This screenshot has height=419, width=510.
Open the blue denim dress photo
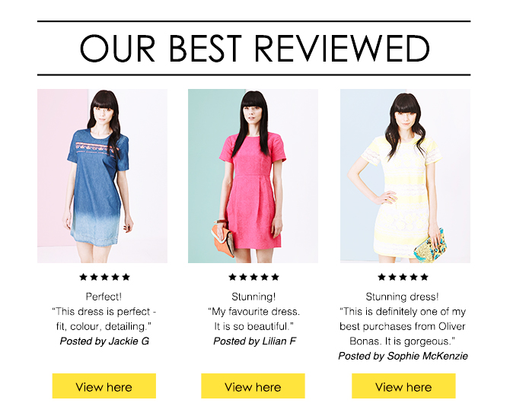[x=103, y=176]
